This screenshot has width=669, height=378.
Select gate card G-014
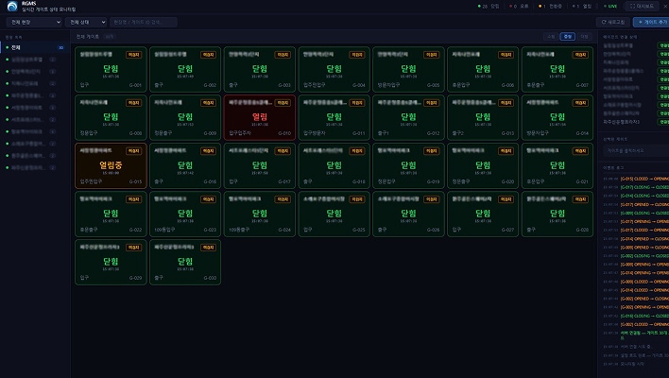coord(557,118)
